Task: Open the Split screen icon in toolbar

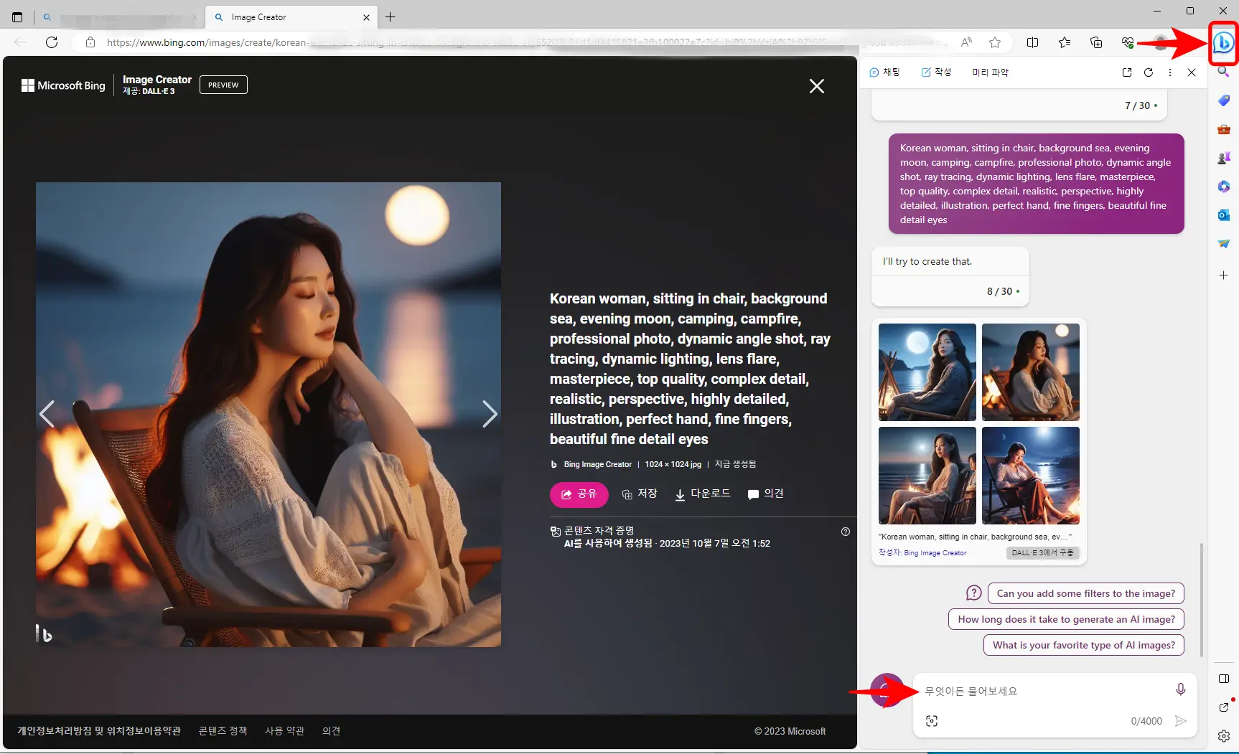Action: pyautogui.click(x=1033, y=42)
